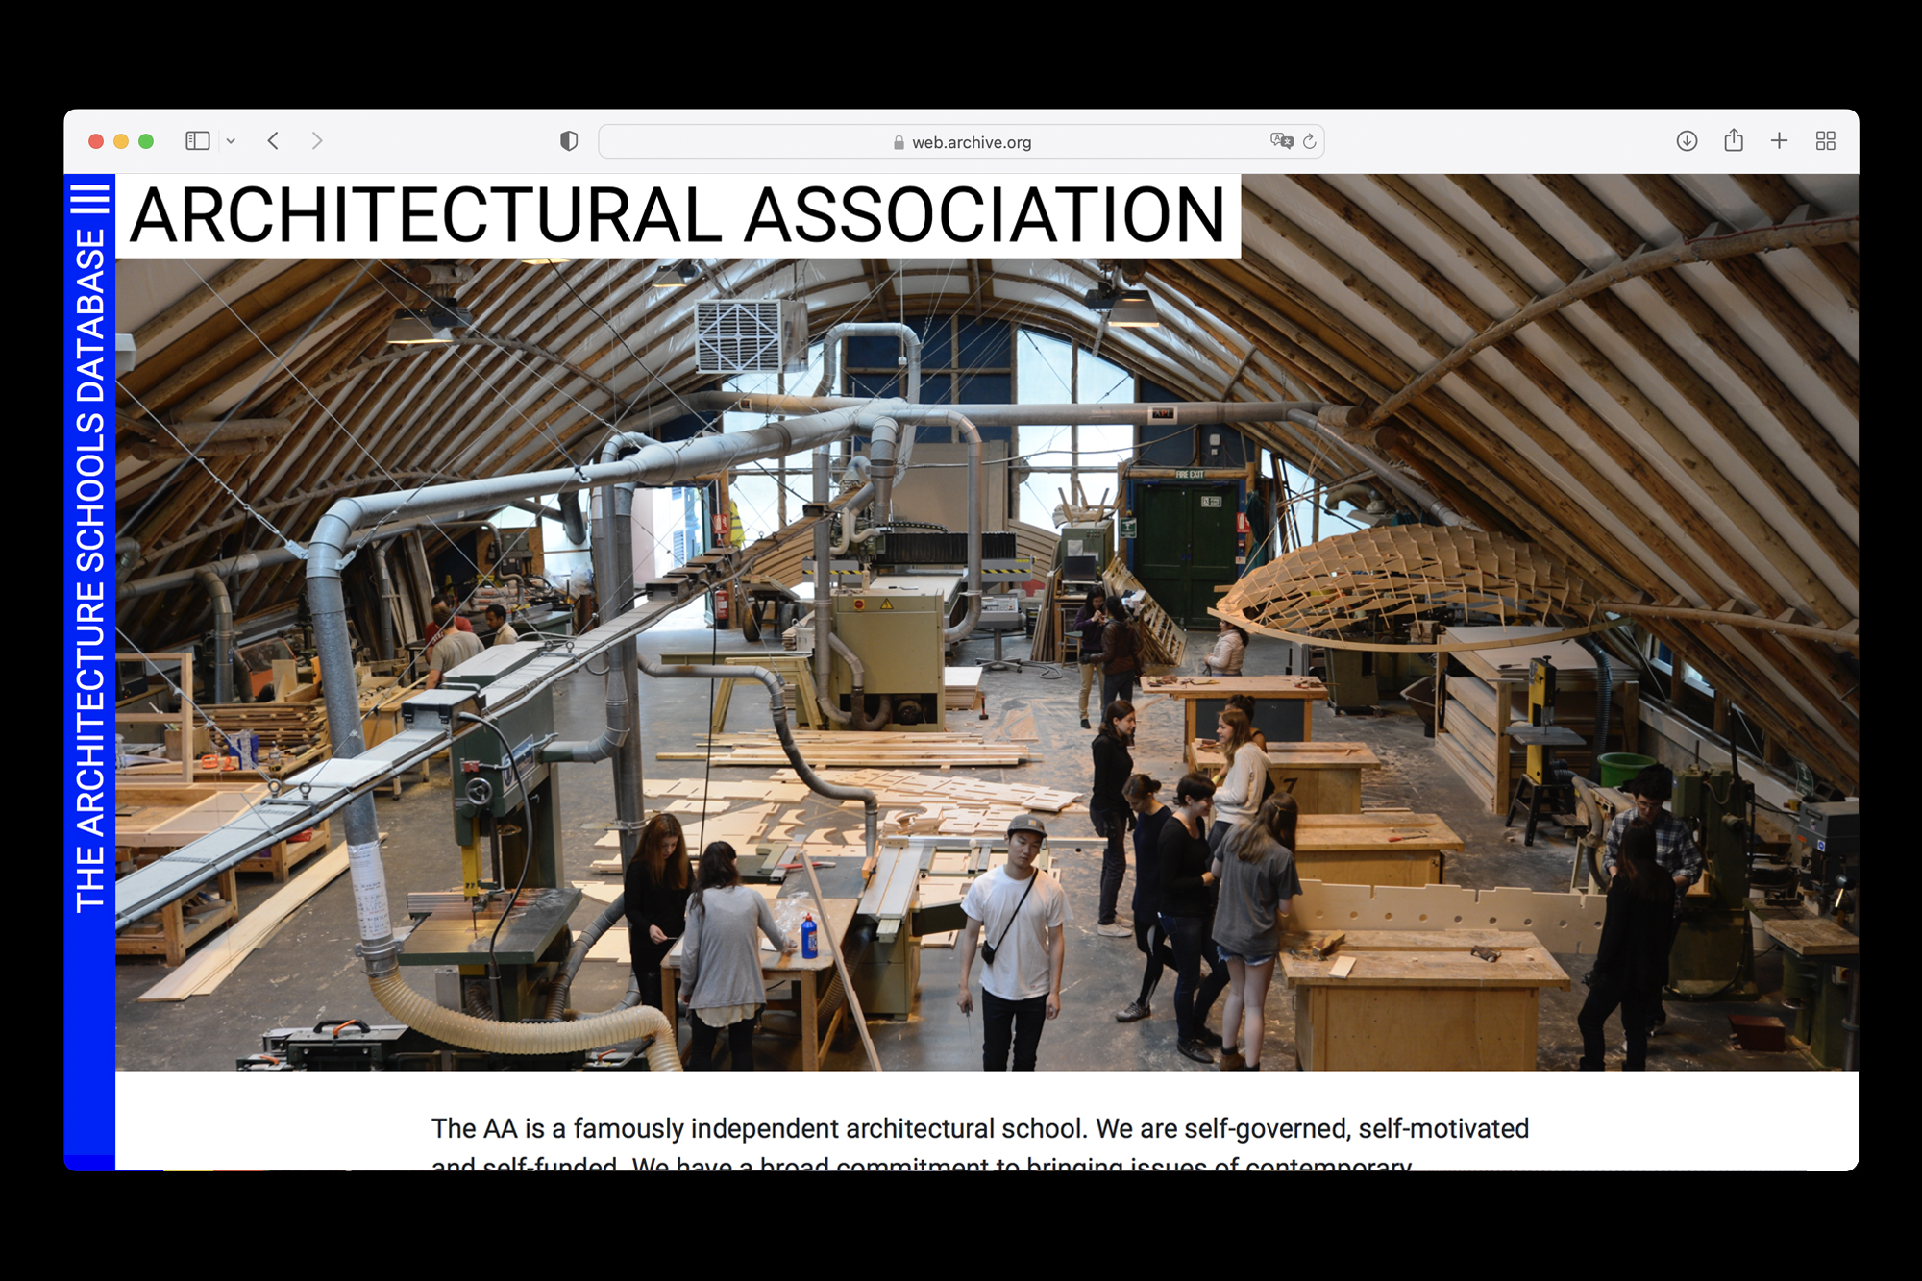Show the downloads list

click(1687, 141)
